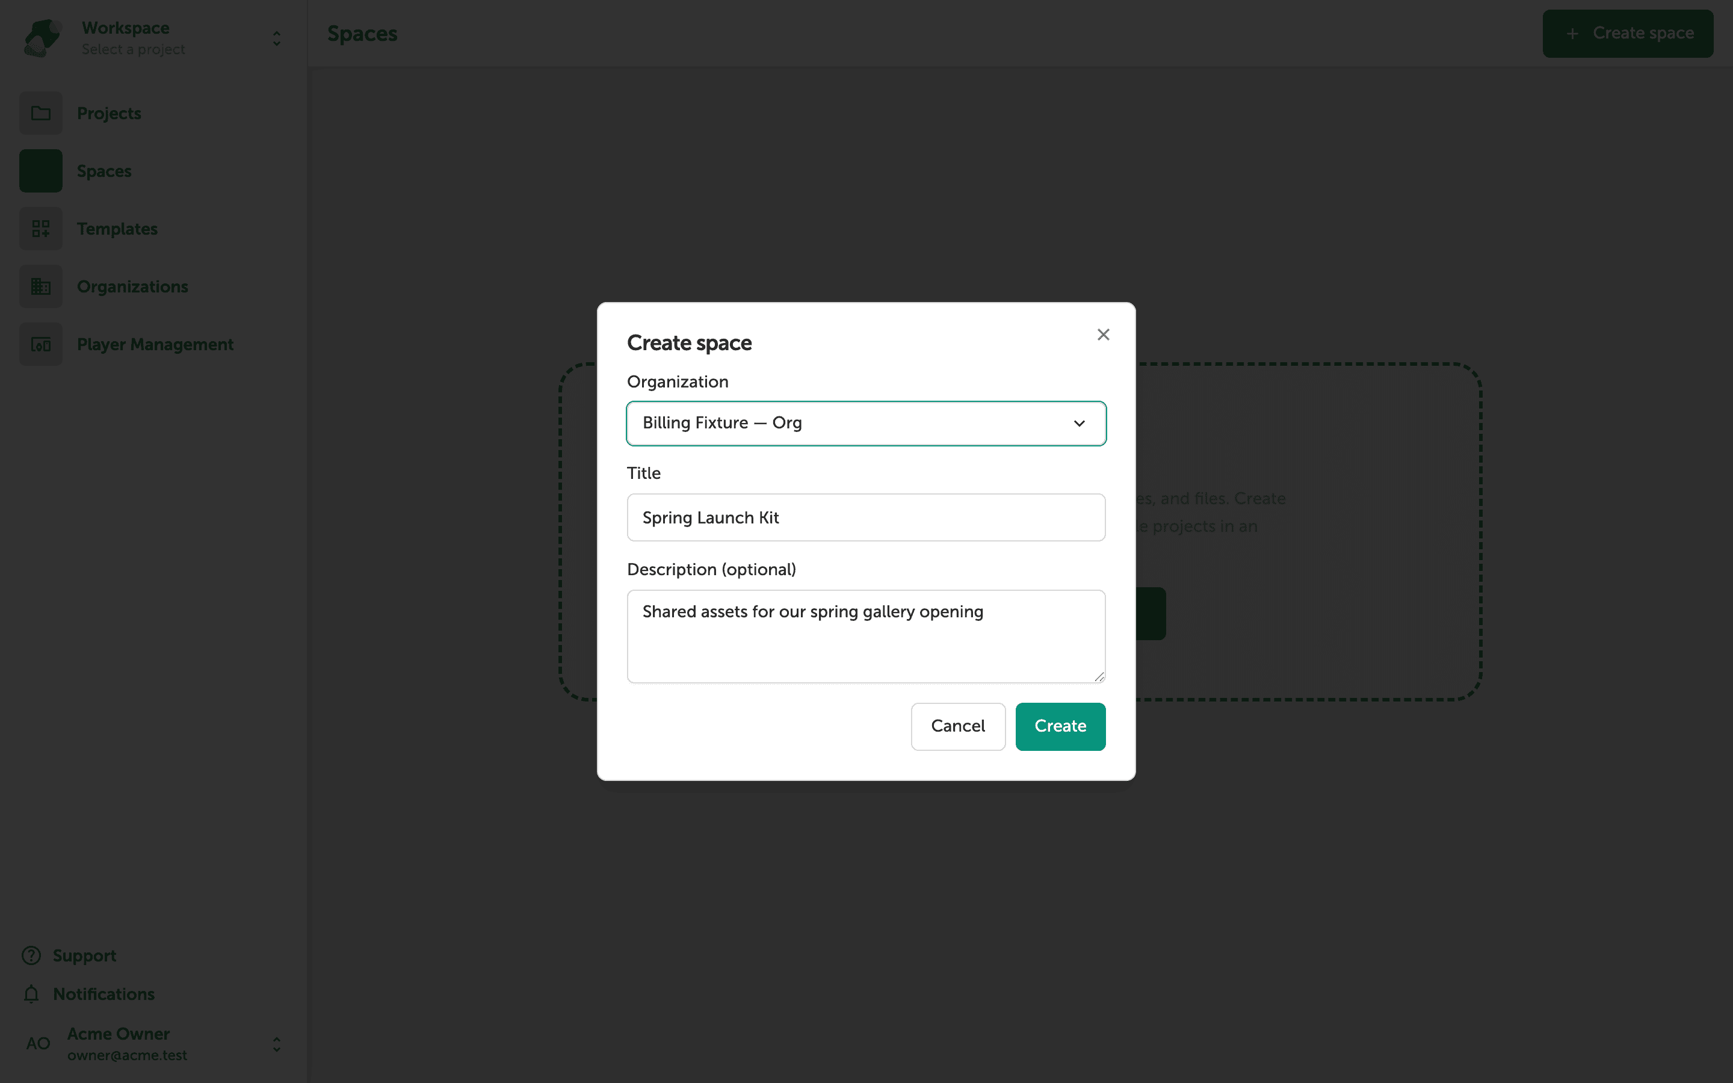Go to Organizations menu item
Screen dimensions: 1733x1083
click(x=132, y=286)
